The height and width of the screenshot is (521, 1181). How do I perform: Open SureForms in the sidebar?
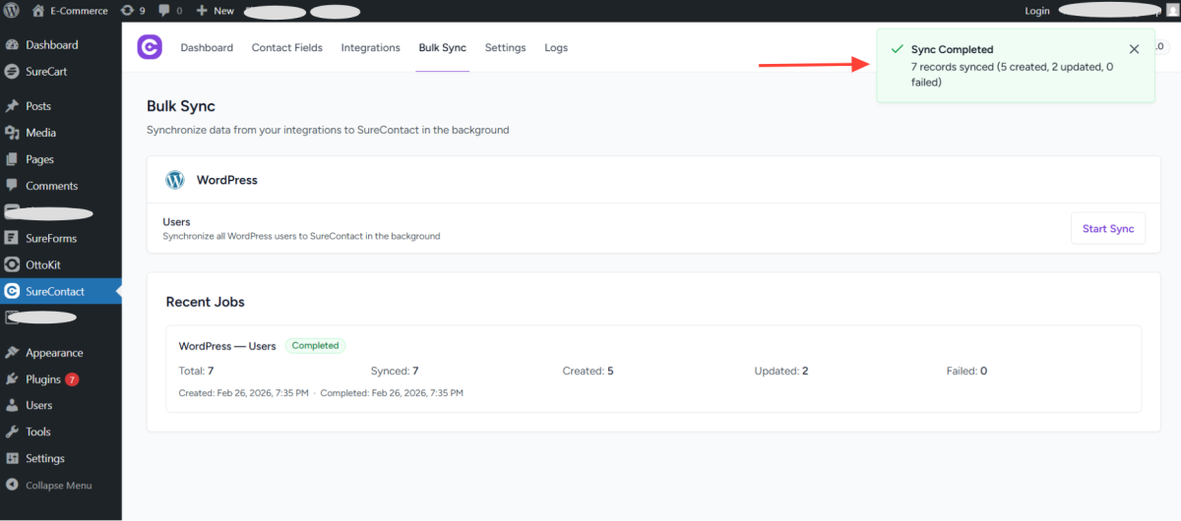click(51, 238)
